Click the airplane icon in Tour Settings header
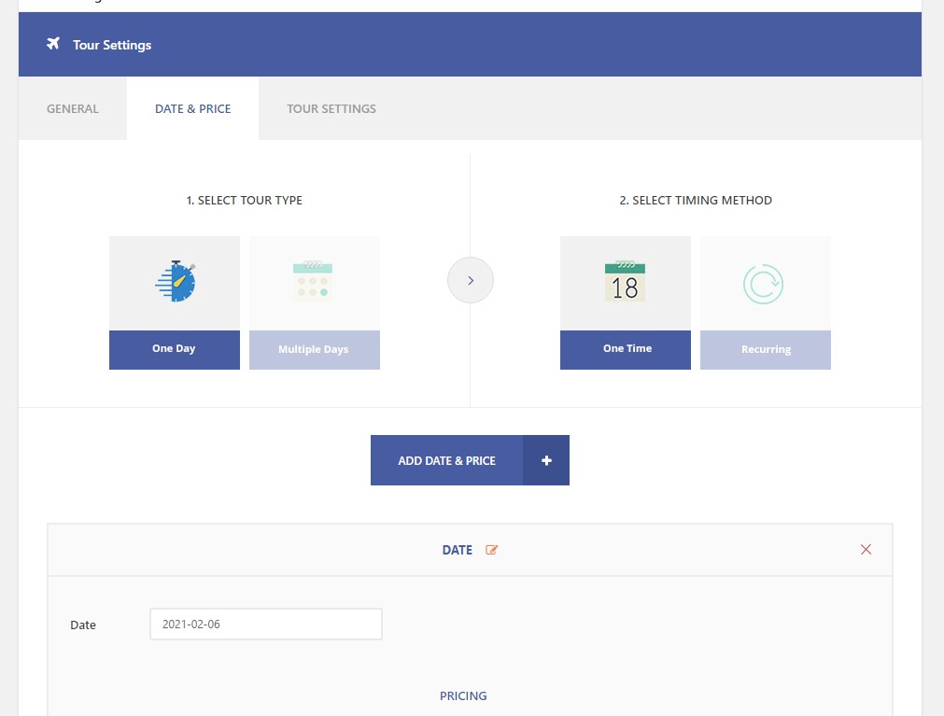Image resolution: width=944 pixels, height=716 pixels. click(53, 44)
